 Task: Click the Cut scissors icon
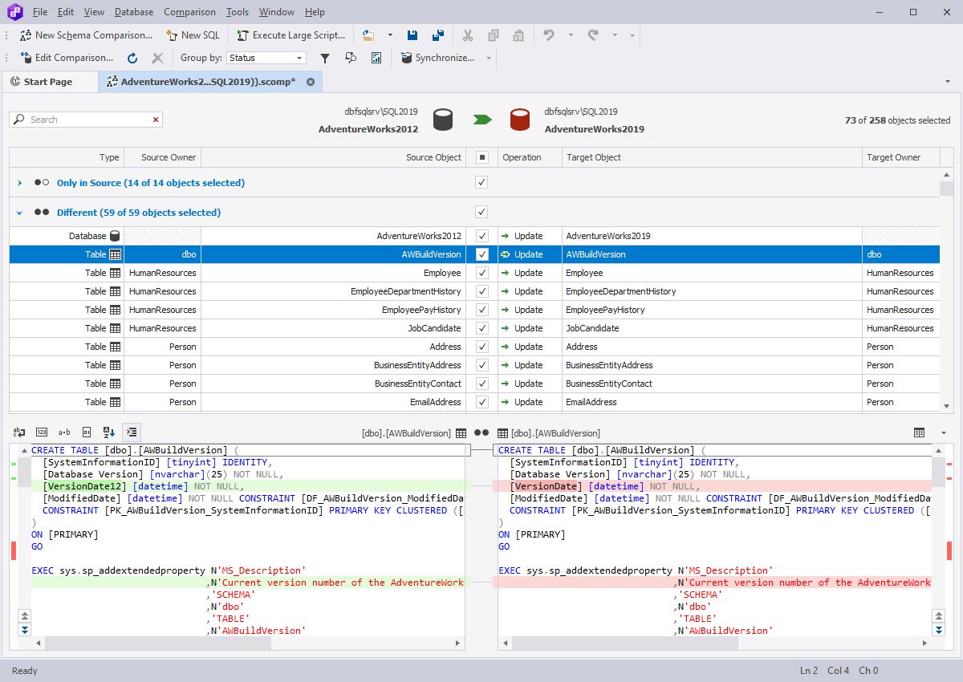coord(469,35)
